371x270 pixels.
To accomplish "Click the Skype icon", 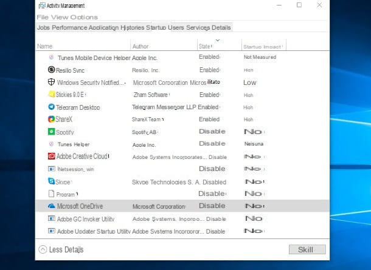I will point(51,181).
